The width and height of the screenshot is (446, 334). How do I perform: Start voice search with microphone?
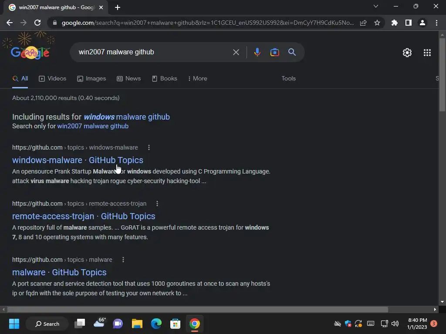point(257,52)
